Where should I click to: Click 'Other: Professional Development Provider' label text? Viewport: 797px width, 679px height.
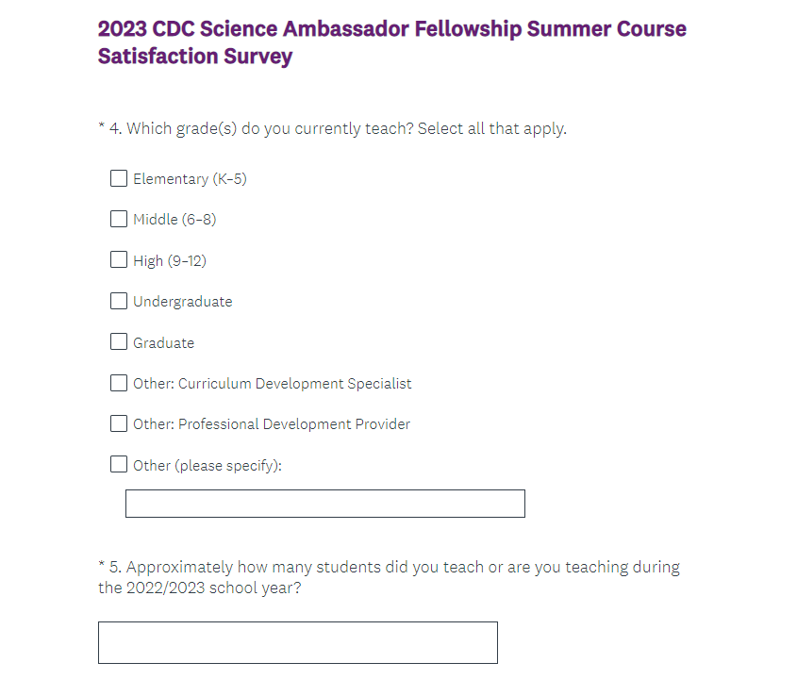tap(272, 424)
